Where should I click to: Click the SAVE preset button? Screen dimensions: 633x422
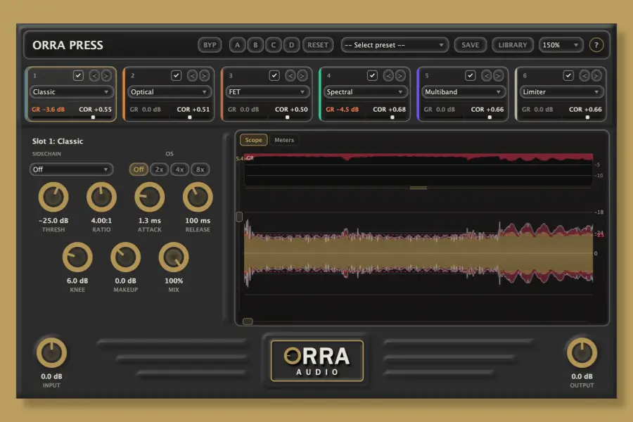point(471,45)
